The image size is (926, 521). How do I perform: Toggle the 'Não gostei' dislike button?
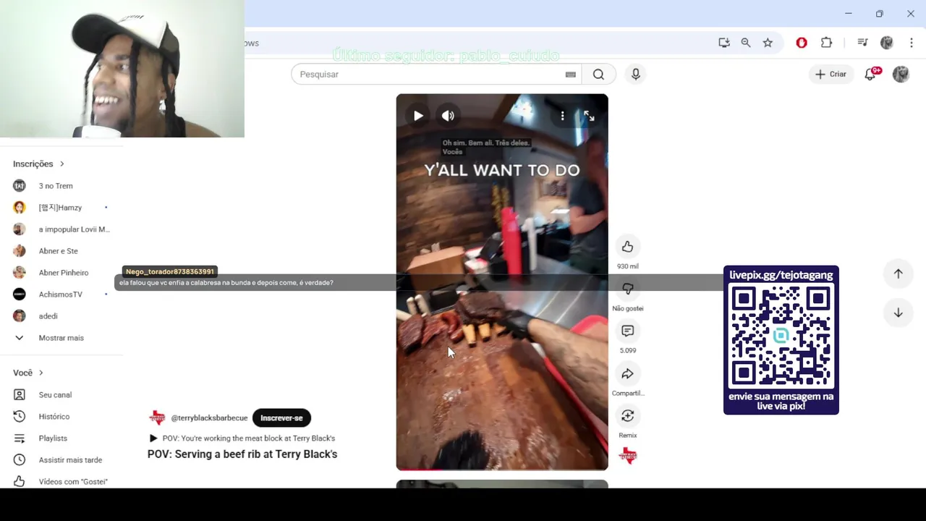click(x=627, y=289)
